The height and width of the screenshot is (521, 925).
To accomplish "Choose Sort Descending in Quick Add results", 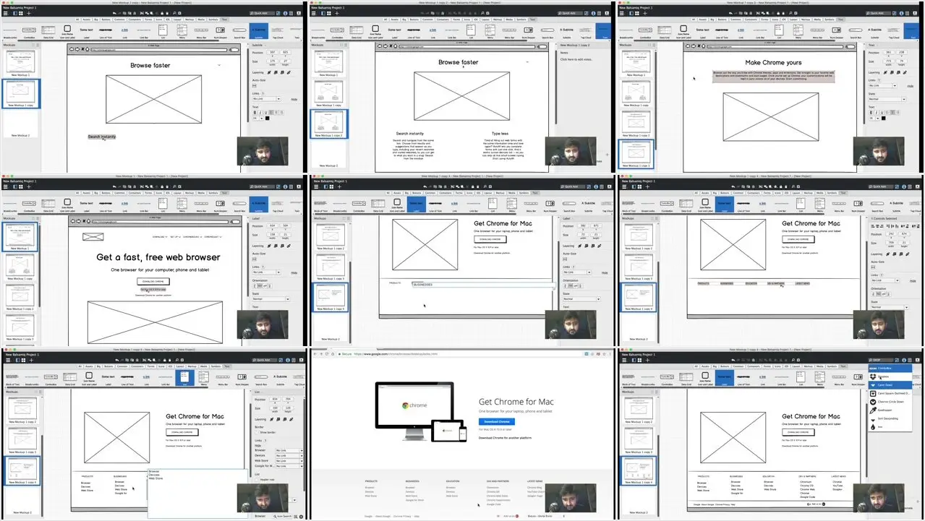I will point(890,418).
